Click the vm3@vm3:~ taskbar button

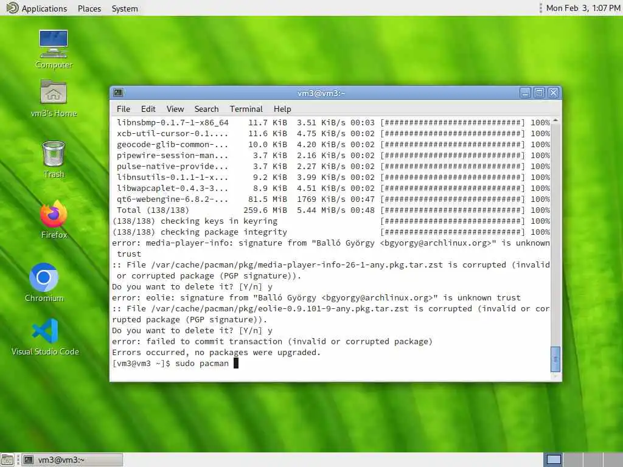(72, 460)
